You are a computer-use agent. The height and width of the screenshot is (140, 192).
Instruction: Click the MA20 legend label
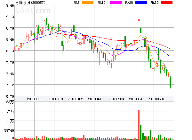pos(129,3)
